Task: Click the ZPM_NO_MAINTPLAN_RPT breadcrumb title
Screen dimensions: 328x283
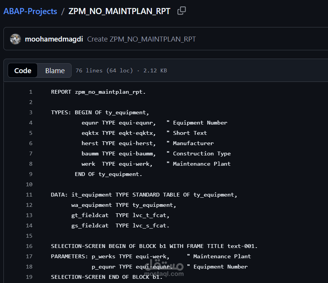Action: (x=119, y=11)
